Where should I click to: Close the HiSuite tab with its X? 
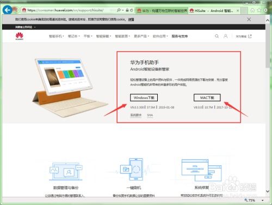pyautogui.click(x=238, y=11)
